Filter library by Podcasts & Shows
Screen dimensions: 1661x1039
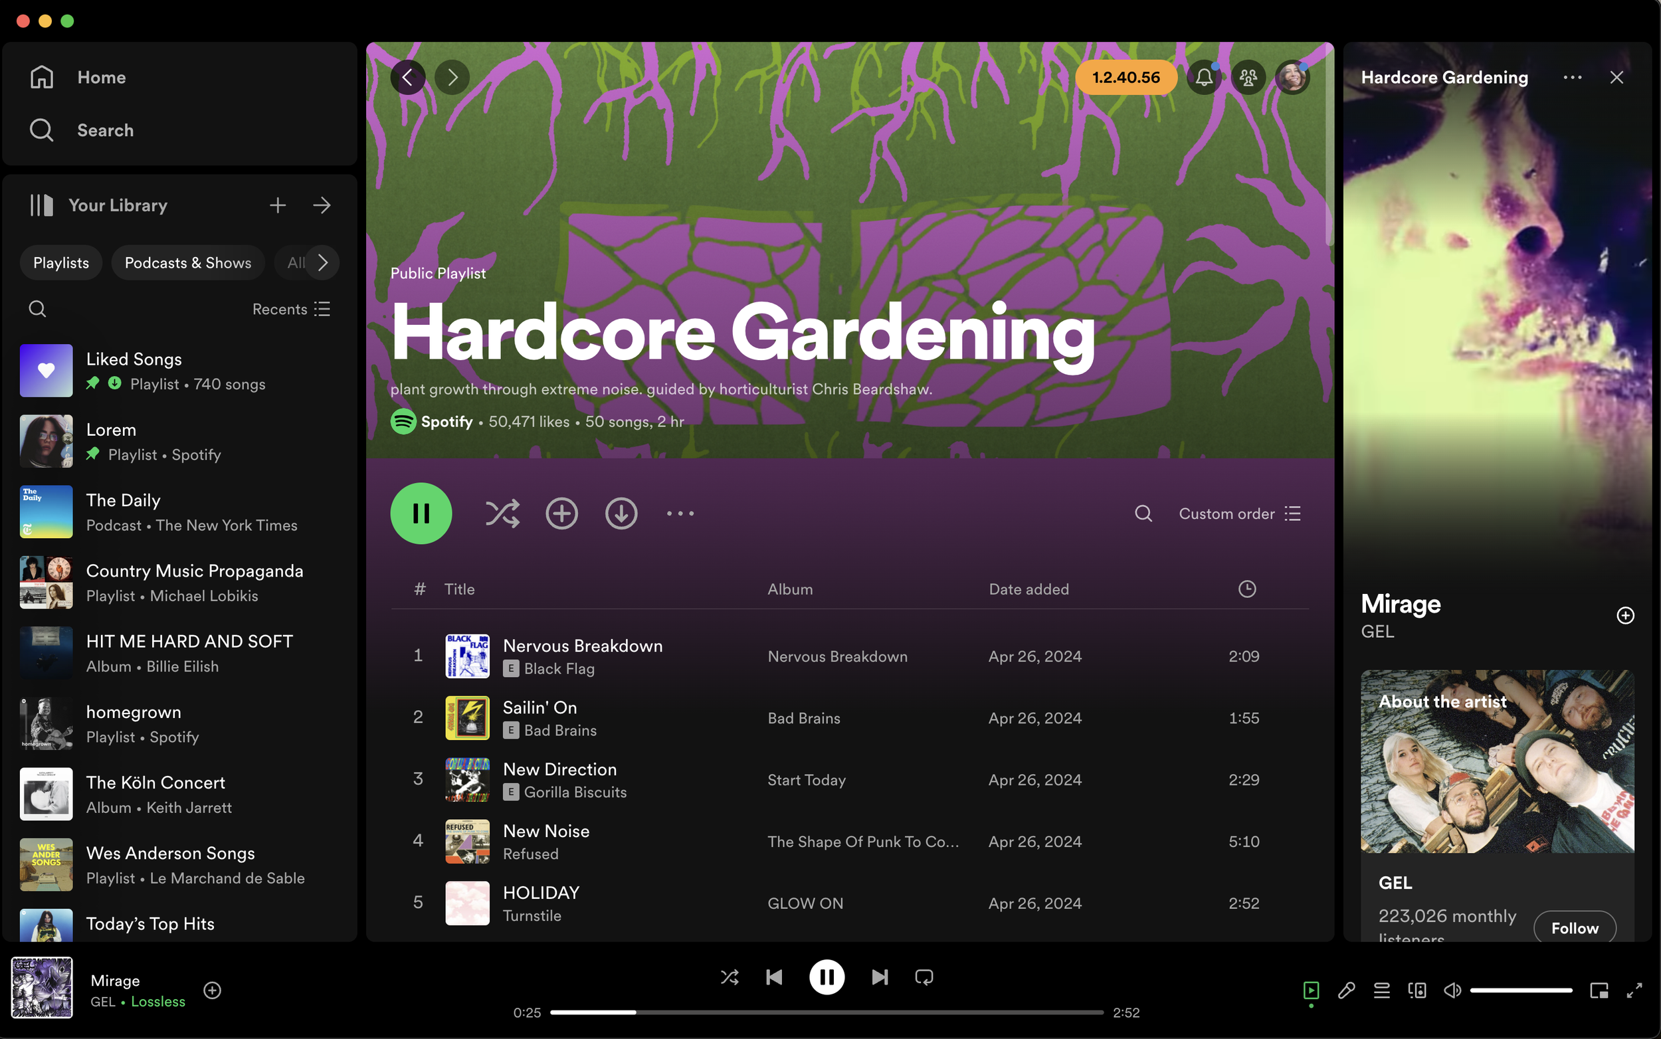[x=187, y=262]
